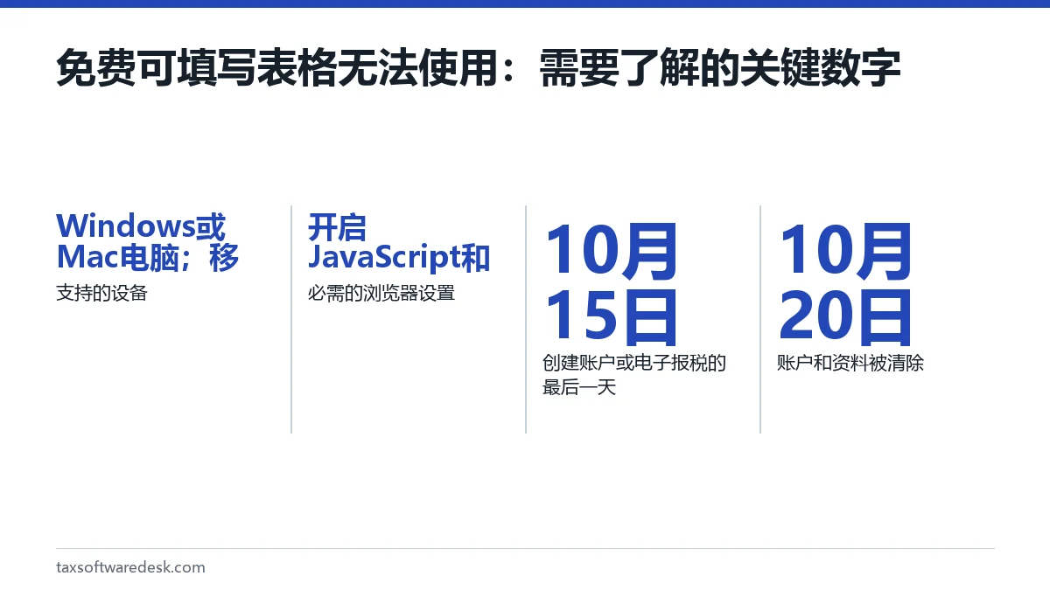The image size is (1050, 590).
Task: Click the slide title about 免费可填写表格无法使用
Action: pyautogui.click(x=479, y=68)
